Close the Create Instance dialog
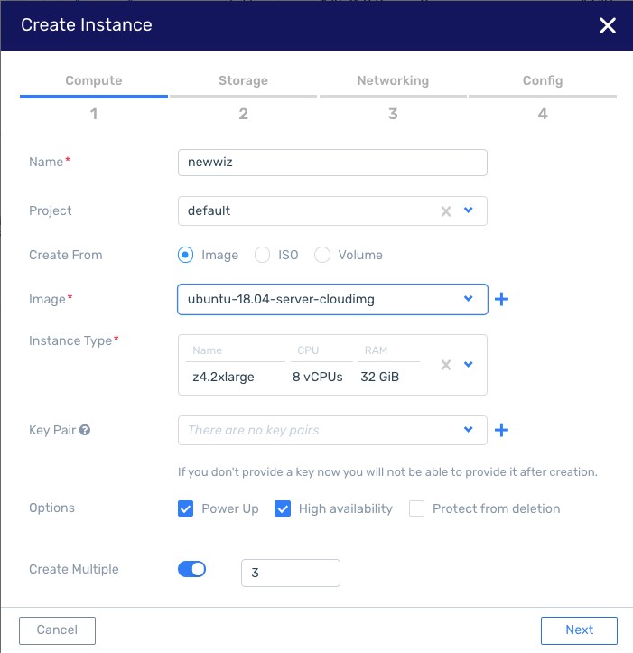633x653 pixels. click(x=607, y=25)
